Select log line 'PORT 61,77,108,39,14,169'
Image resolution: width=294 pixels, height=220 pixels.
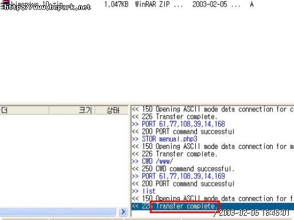(178, 176)
